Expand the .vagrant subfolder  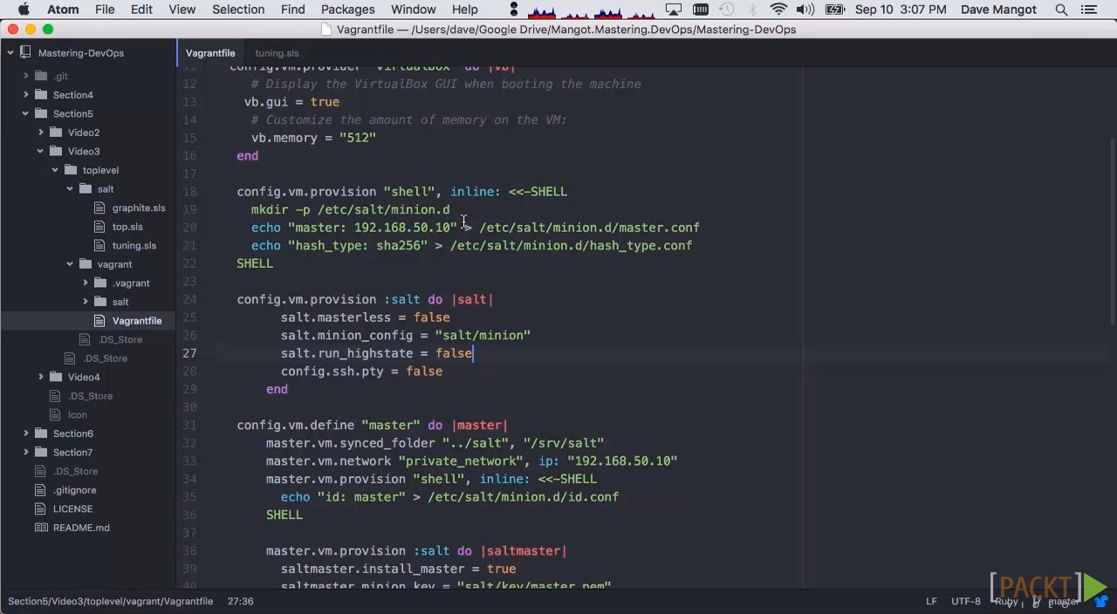[x=86, y=283]
